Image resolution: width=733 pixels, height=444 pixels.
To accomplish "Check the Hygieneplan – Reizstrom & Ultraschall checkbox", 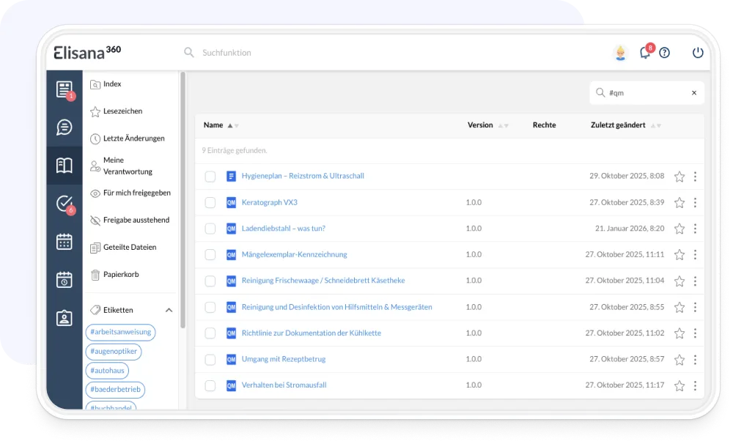I will tap(210, 176).
